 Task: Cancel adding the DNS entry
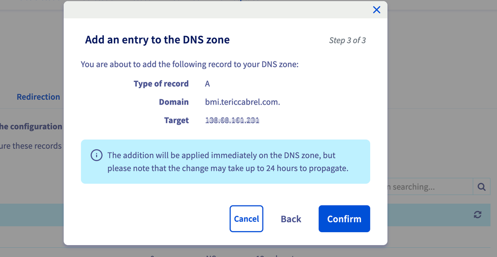tap(247, 219)
